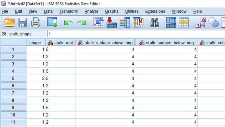Viewport: 225px width, 127px height.
Task: Click the Run descriptive statistics icon
Action: 138,23
